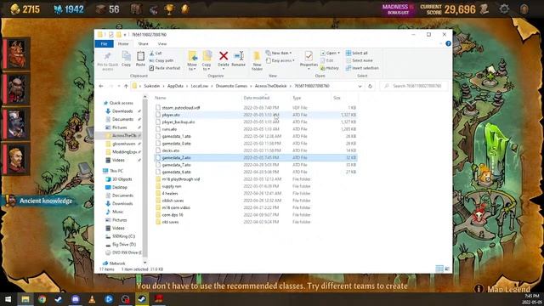Click the Explorer help question mark icon
The image size is (544, 306).
coord(448,43)
